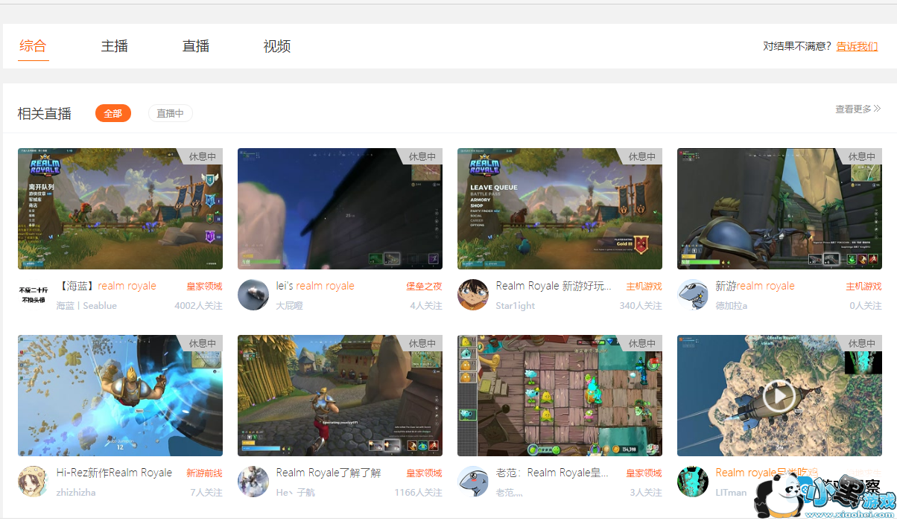897x521 pixels.
Task: Open Hi-Rez新作Realm Royale stream thumbnail
Action: pos(120,395)
